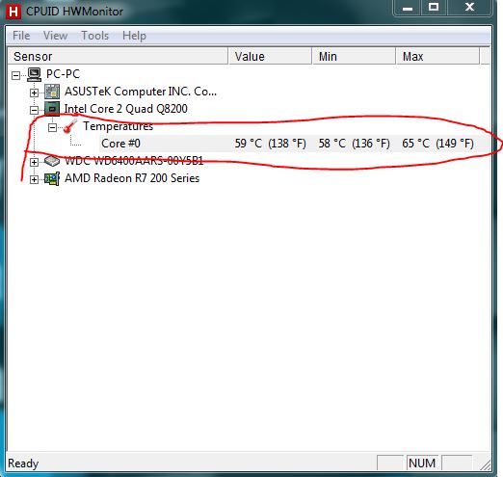
Task: Click the HWMonitor red H app icon
Action: click(13, 12)
